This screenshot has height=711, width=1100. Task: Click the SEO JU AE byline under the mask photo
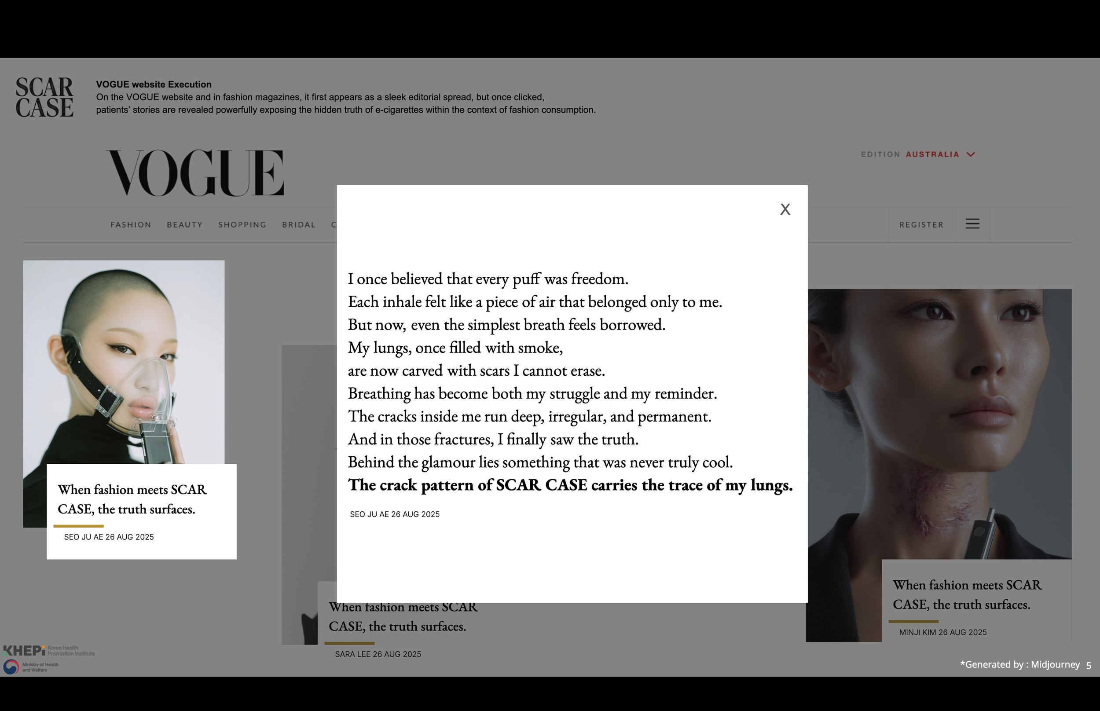tap(109, 537)
